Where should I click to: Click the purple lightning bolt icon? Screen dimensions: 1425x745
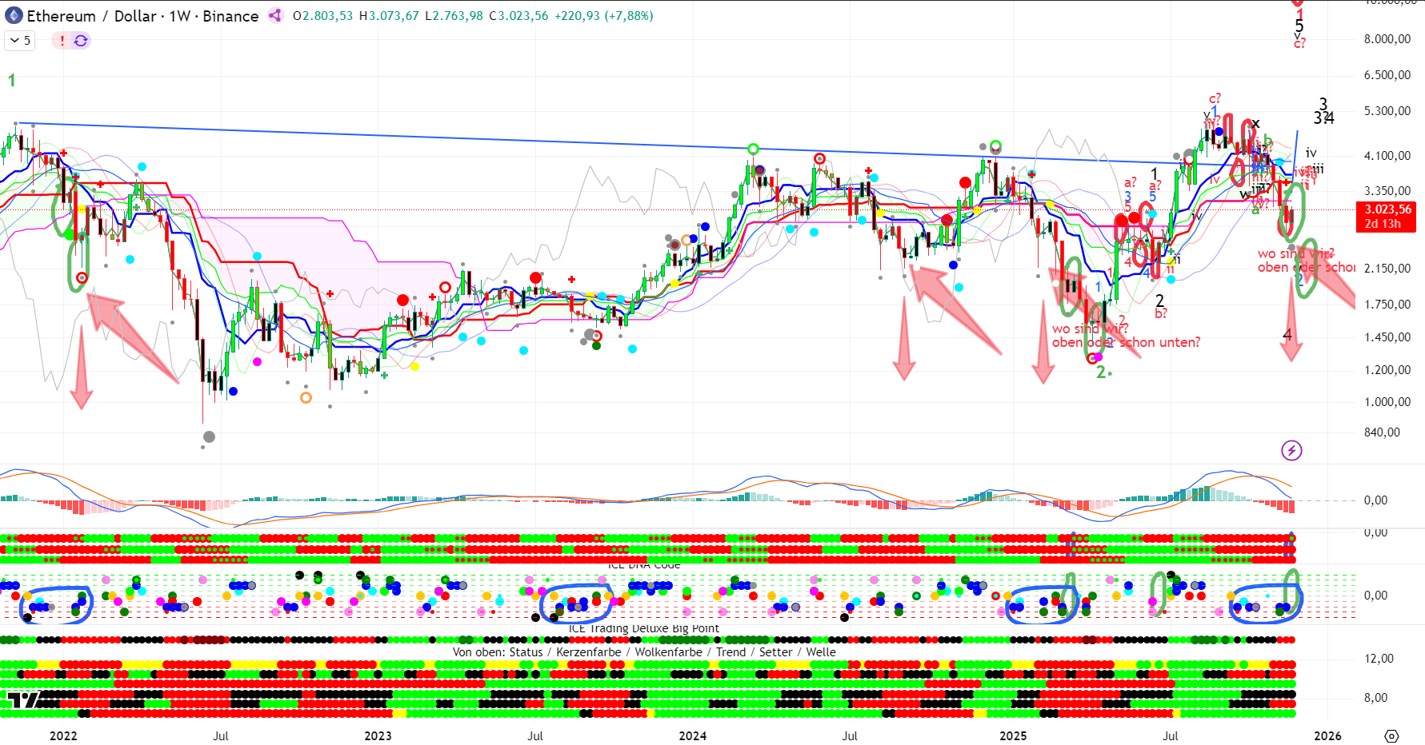point(1291,450)
